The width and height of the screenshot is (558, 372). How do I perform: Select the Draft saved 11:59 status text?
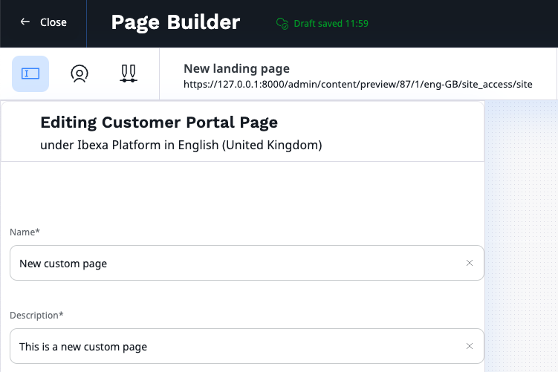tap(331, 23)
